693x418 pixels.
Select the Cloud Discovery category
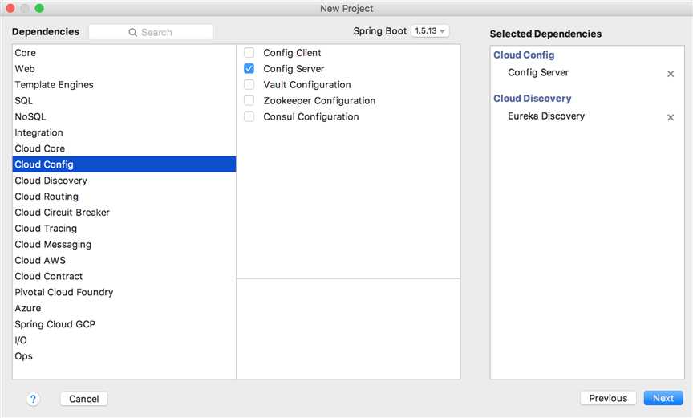pyautogui.click(x=51, y=181)
